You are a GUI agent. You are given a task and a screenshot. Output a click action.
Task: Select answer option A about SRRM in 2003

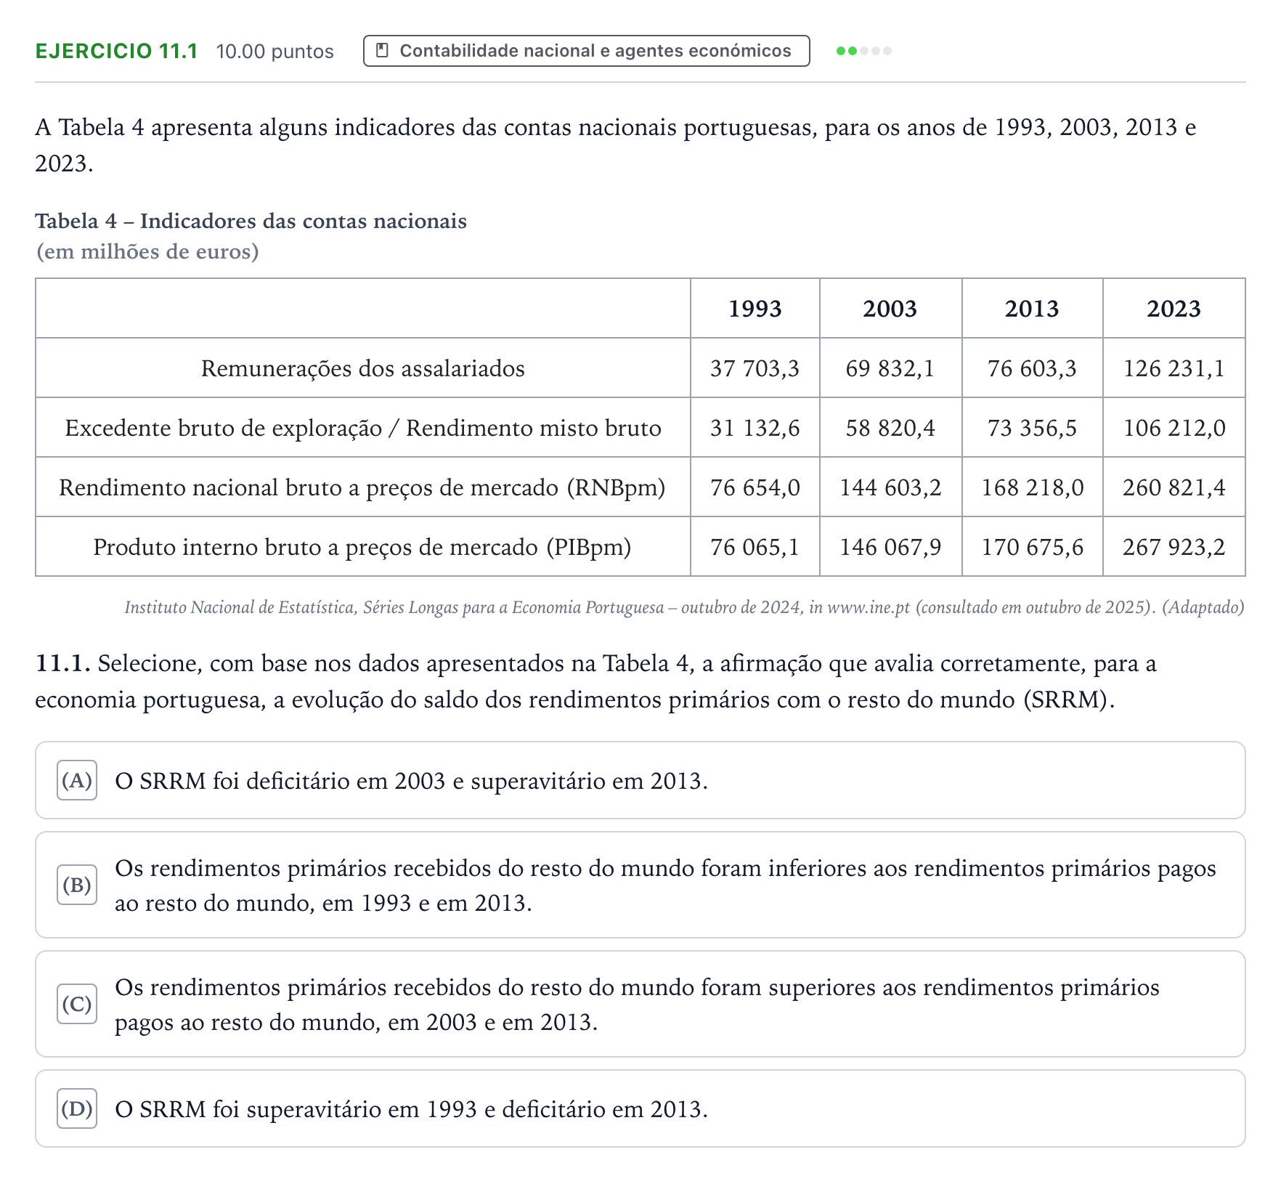coord(640,780)
